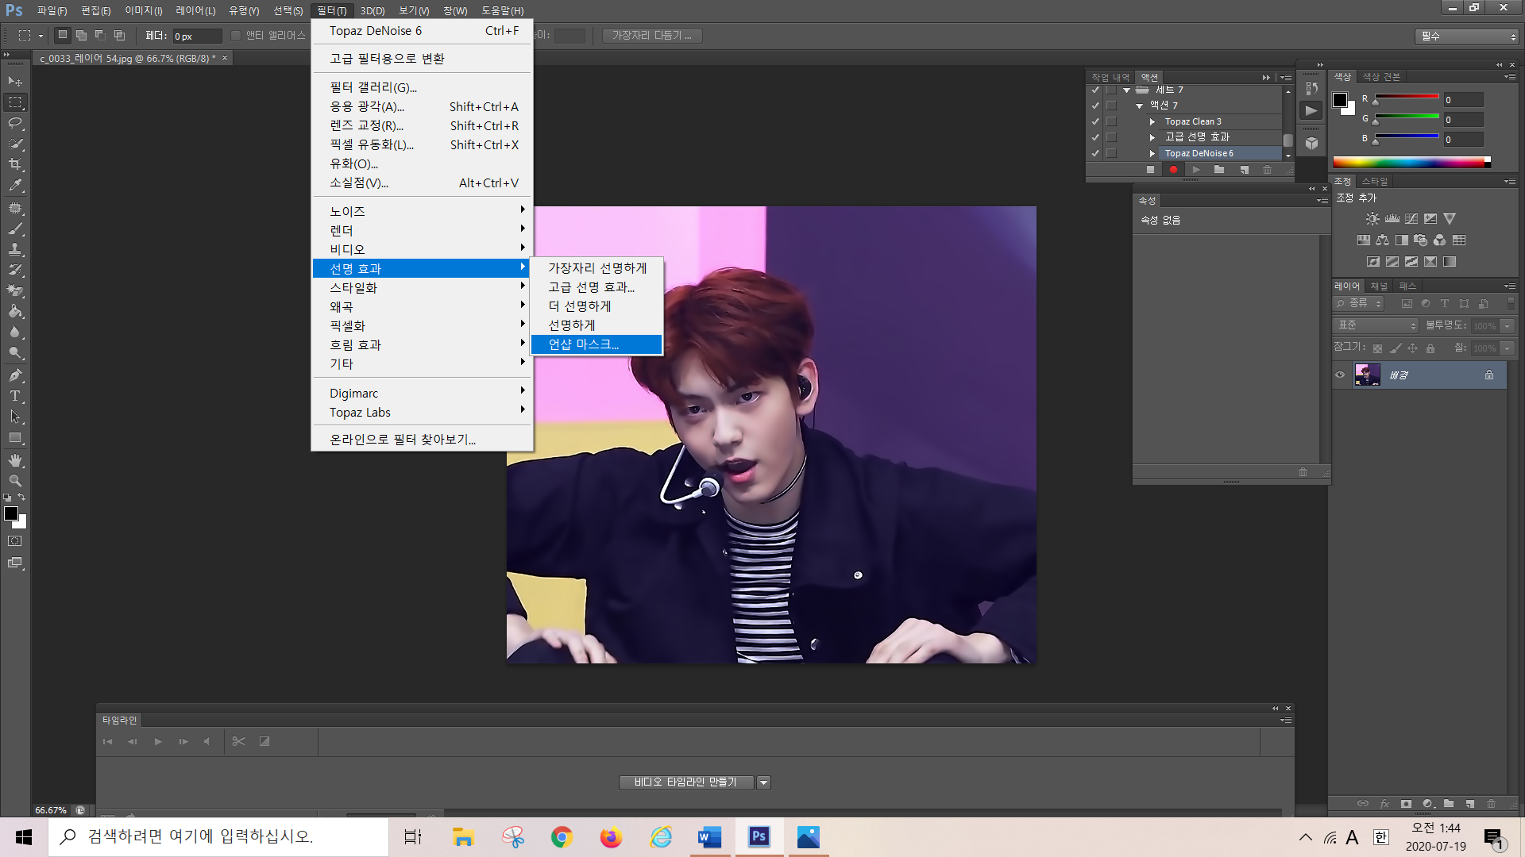Viewport: 1525px width, 857px height.
Task: Click the Refine Edge button
Action: (651, 36)
